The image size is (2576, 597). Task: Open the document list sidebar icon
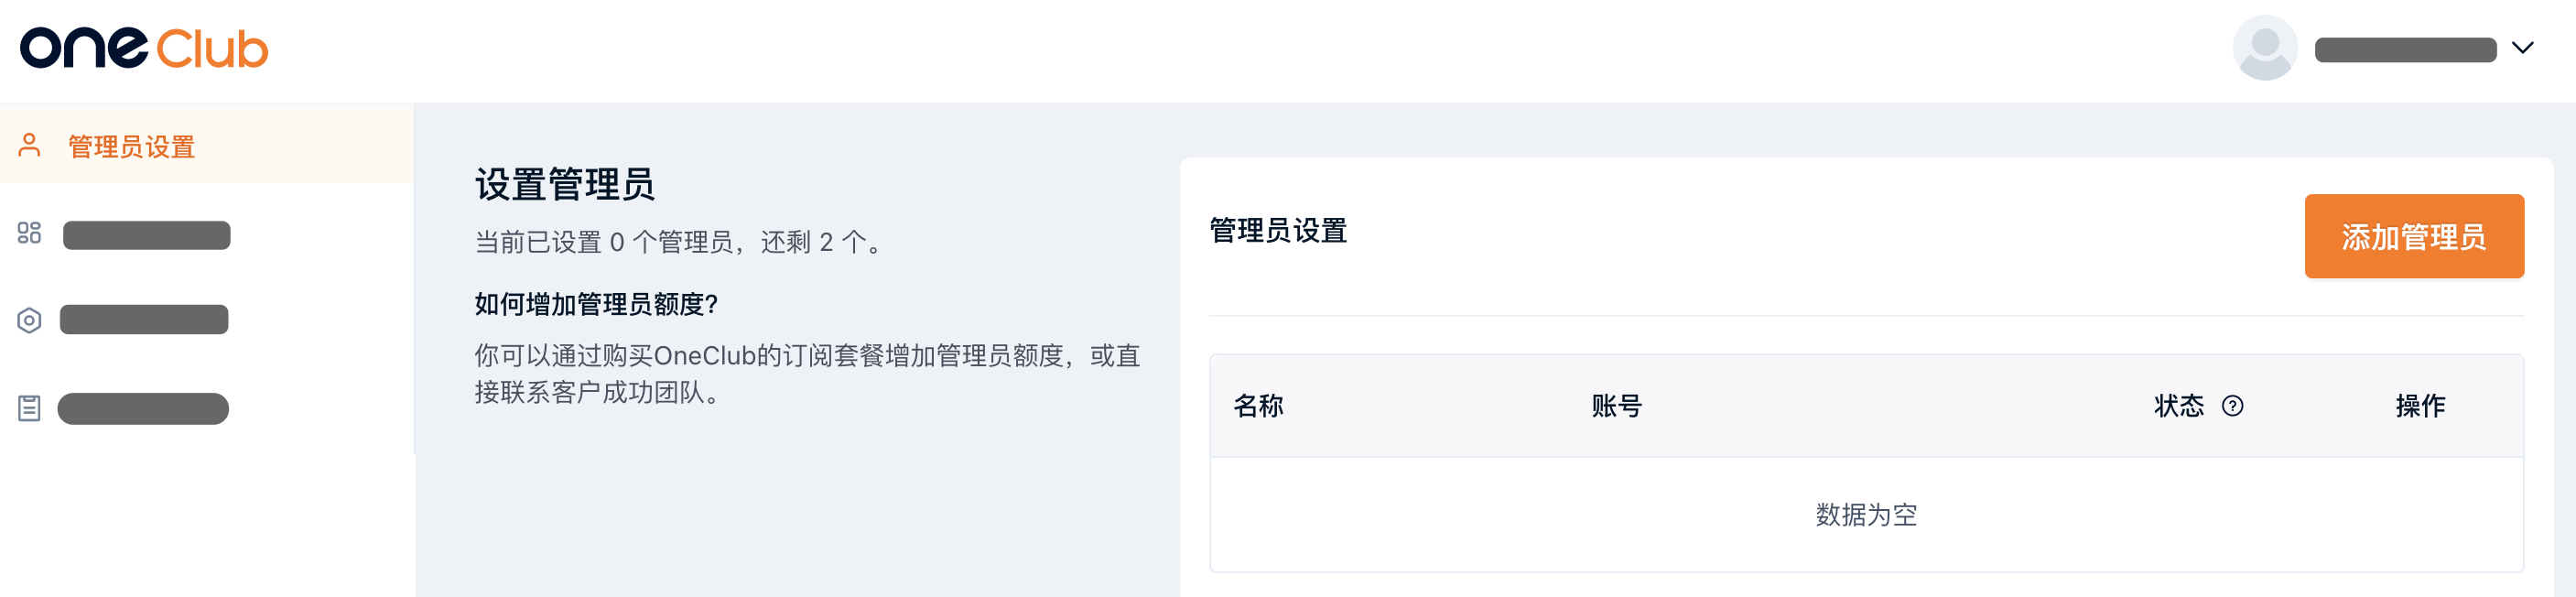(29, 408)
